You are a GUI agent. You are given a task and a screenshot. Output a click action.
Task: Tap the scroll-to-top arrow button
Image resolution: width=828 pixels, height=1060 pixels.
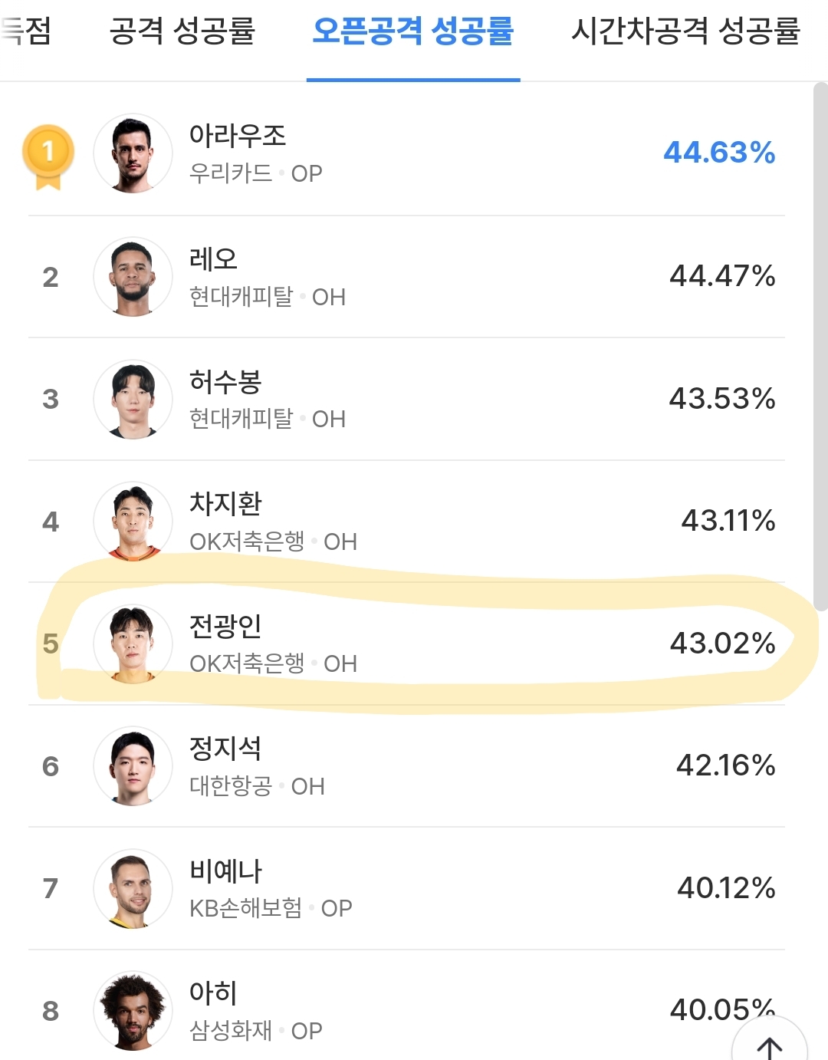(770, 1045)
